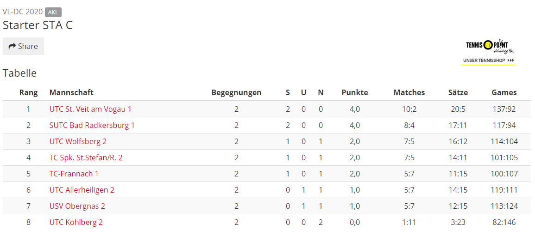Click the Share arrow icon

pos(13,46)
